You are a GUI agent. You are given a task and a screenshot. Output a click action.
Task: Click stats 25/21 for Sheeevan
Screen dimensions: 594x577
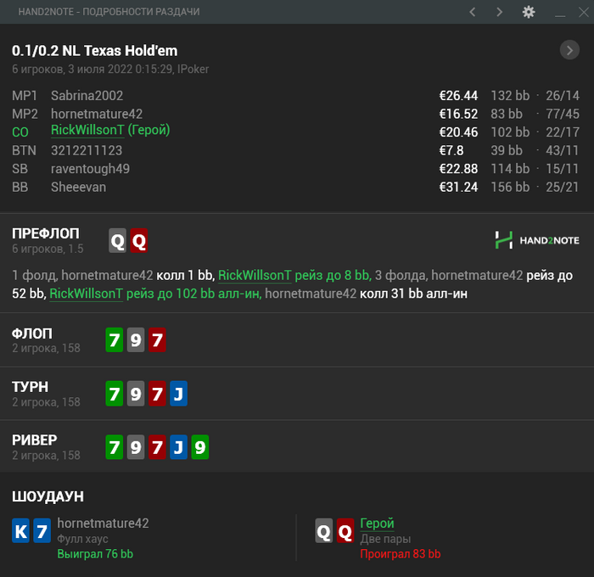[562, 187]
